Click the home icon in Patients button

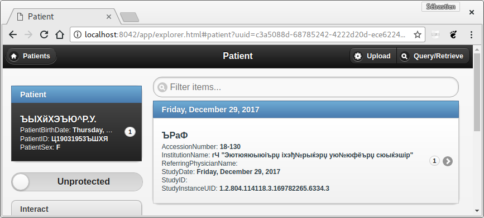click(13, 56)
